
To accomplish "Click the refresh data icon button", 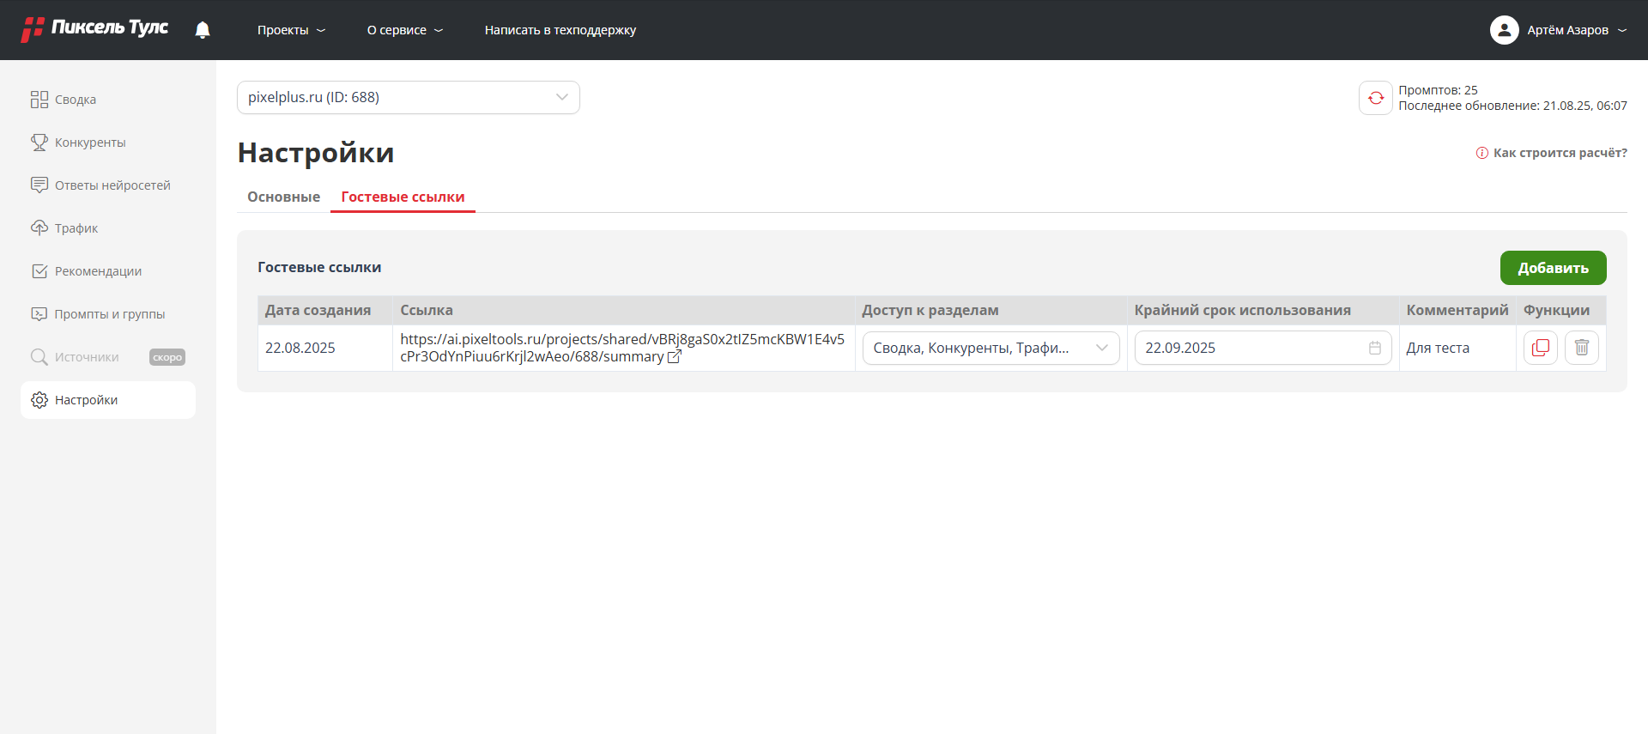I will pos(1375,98).
